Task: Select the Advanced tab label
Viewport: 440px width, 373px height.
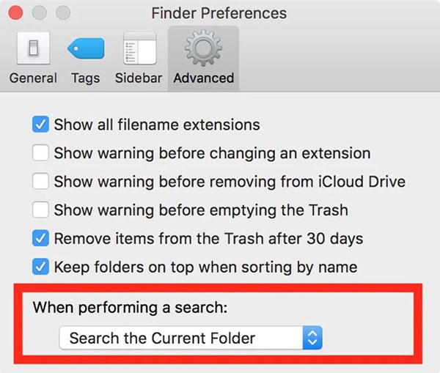Action: point(204,78)
